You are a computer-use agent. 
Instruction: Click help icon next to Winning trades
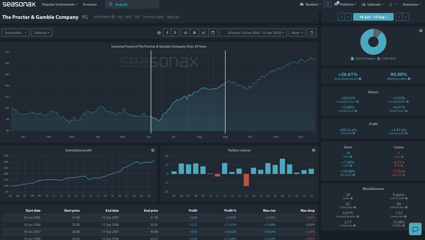409,79
